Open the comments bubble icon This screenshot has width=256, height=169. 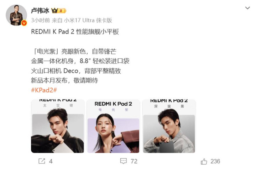124,161
